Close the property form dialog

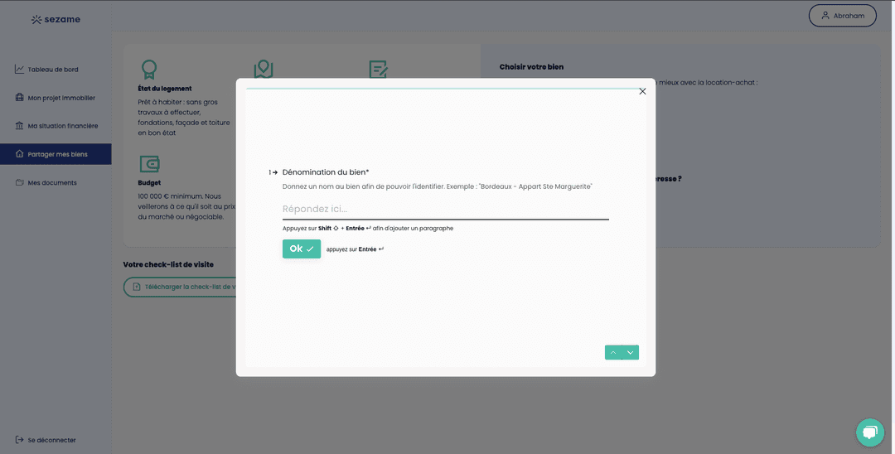tap(642, 91)
